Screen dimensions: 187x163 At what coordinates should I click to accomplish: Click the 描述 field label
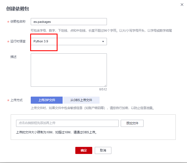coord(13,57)
